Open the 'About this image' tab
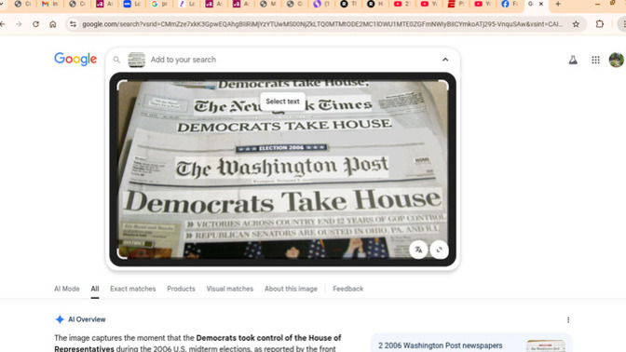Viewport: 626px width, 352px height. point(291,289)
